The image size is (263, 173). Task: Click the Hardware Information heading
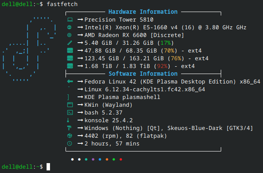(143, 12)
